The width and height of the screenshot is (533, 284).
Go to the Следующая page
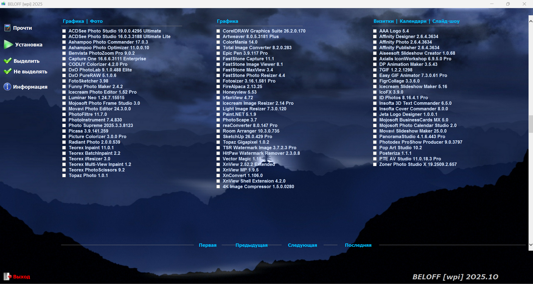pos(302,245)
